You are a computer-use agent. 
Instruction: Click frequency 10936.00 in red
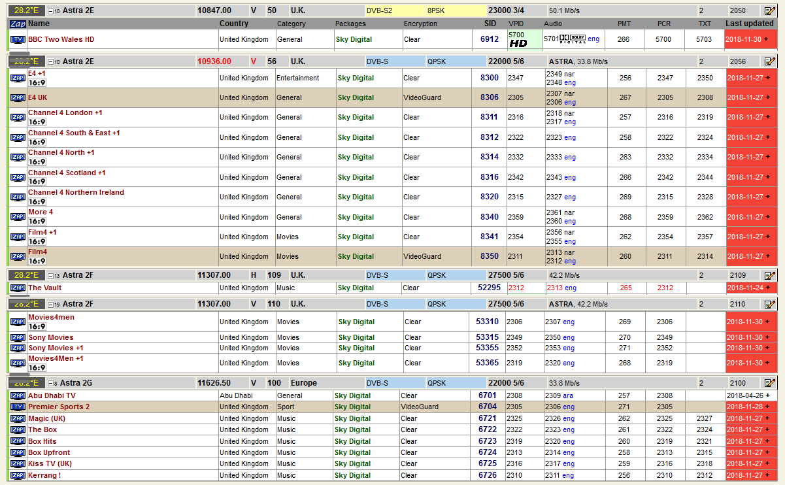tap(214, 61)
